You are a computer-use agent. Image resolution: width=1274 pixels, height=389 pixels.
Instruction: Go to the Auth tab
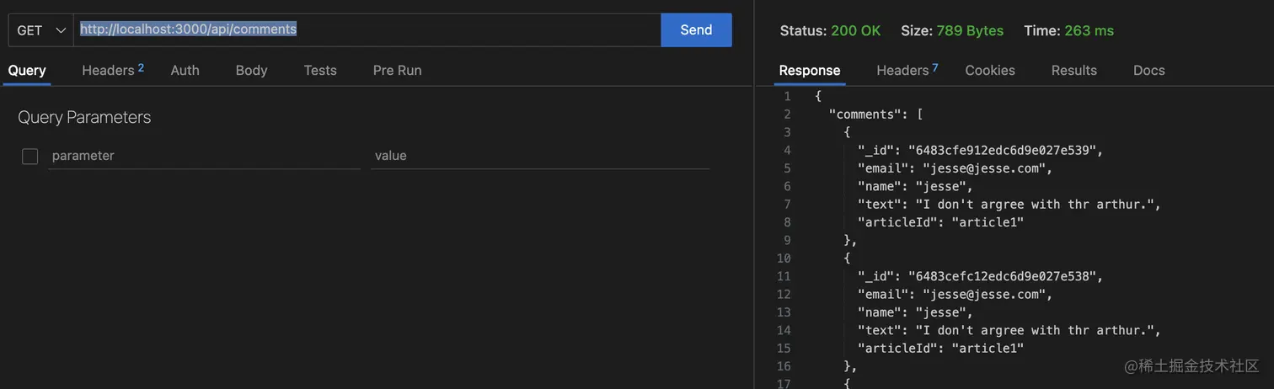[185, 71]
